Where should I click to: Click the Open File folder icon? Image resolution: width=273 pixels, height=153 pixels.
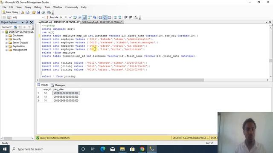click(34, 12)
